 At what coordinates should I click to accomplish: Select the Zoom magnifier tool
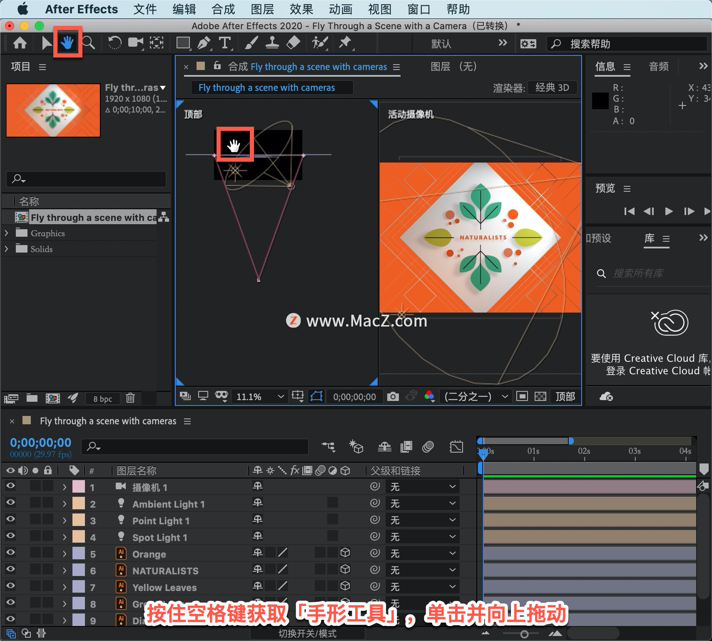tap(88, 43)
